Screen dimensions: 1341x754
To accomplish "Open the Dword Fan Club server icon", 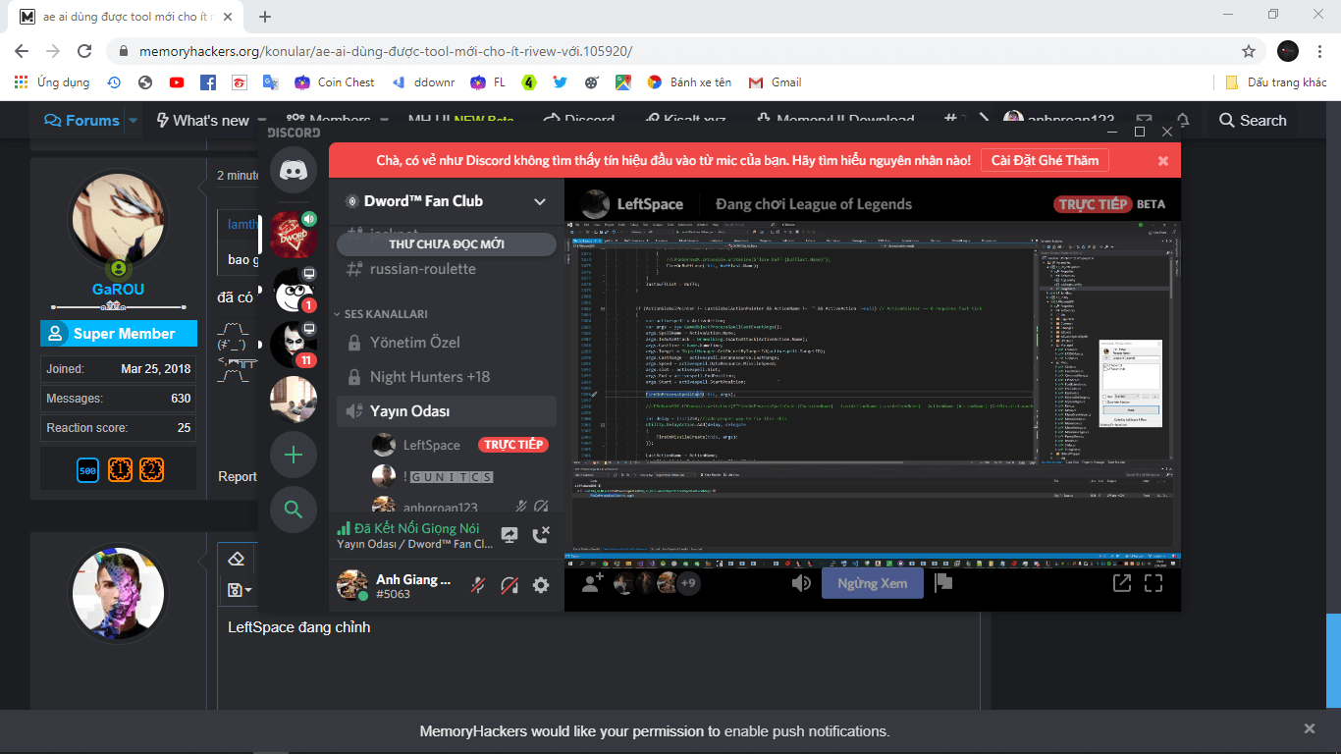I will [293, 235].
